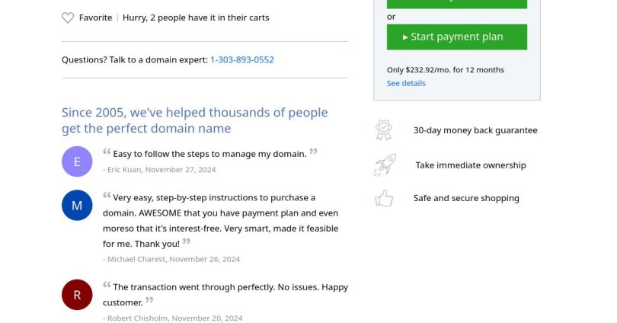Click the money back guarantee badge icon
The image size is (617, 323).
[384, 130]
